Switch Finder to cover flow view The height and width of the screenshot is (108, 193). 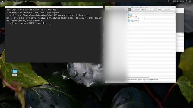tap(135, 10)
